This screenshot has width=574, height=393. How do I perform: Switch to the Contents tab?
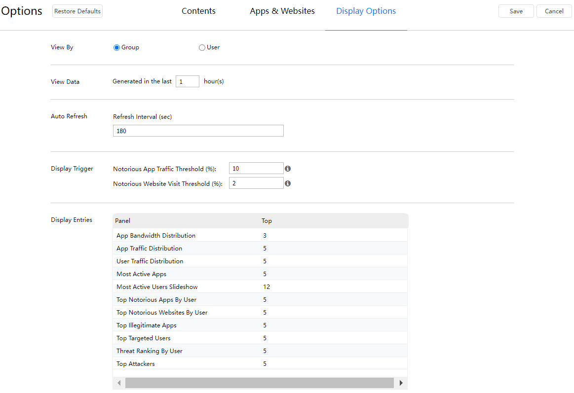point(198,11)
